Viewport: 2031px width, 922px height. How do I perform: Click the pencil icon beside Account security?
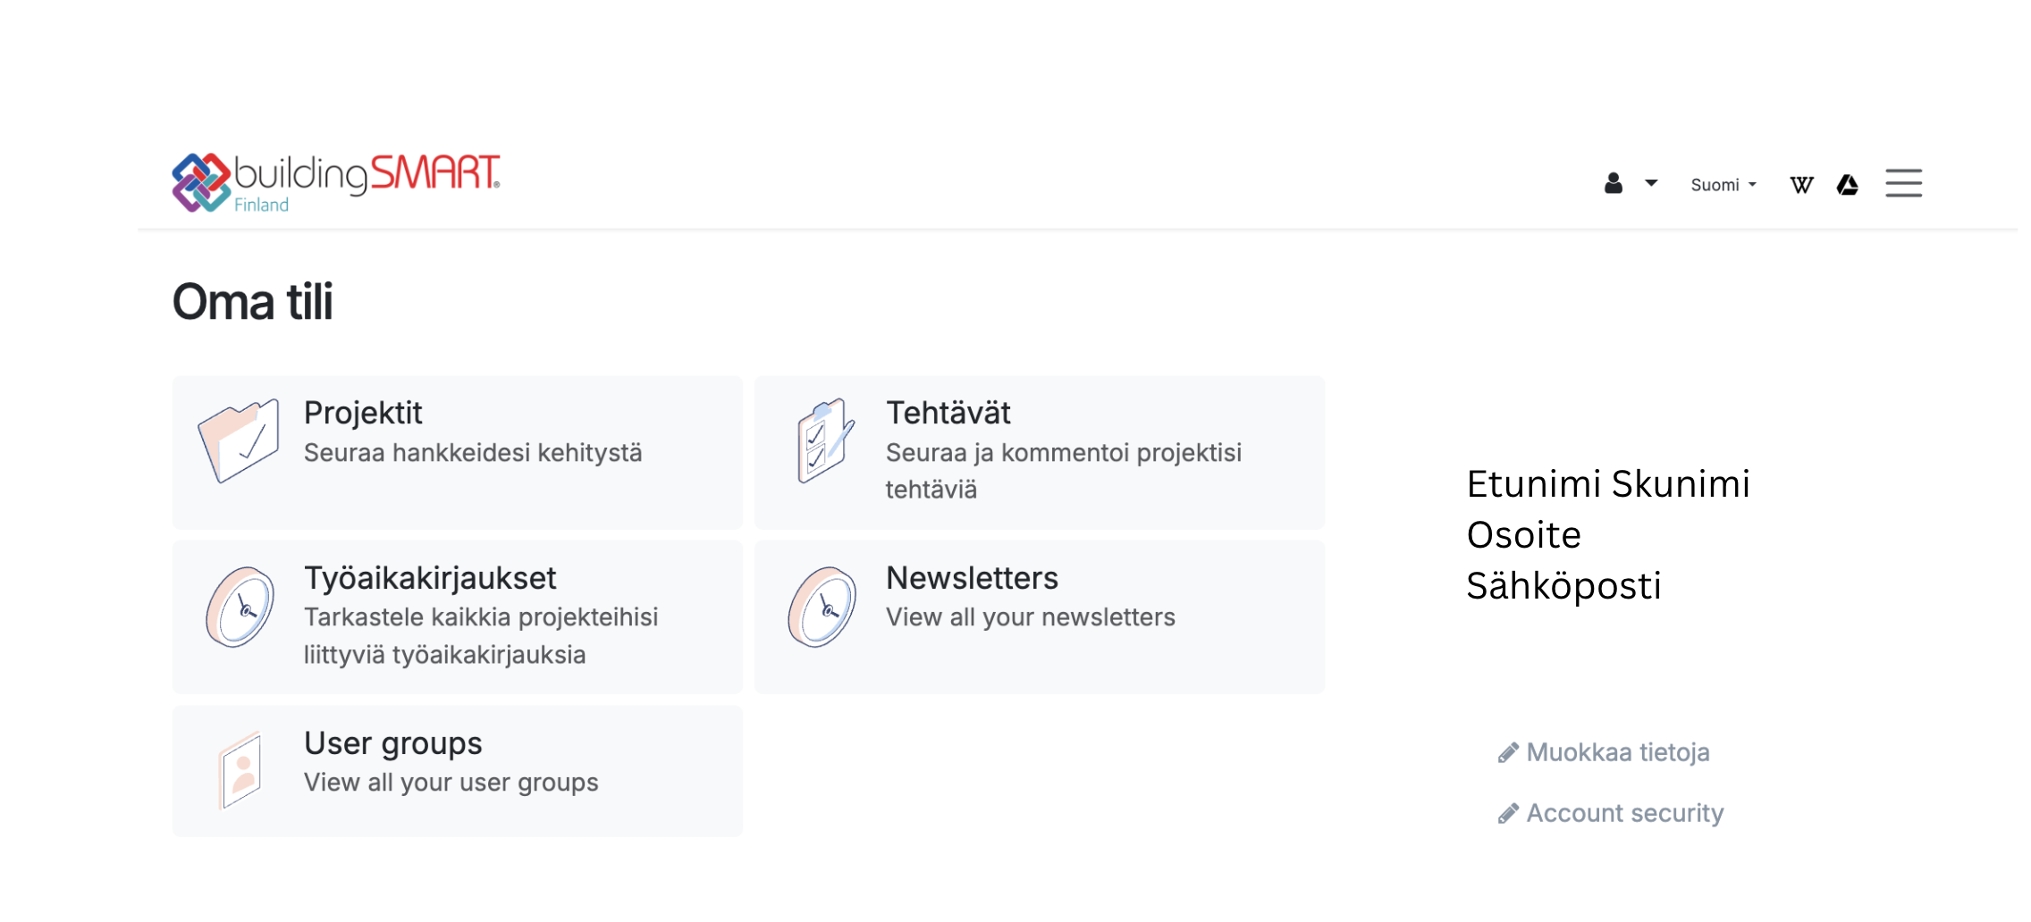pos(1508,814)
